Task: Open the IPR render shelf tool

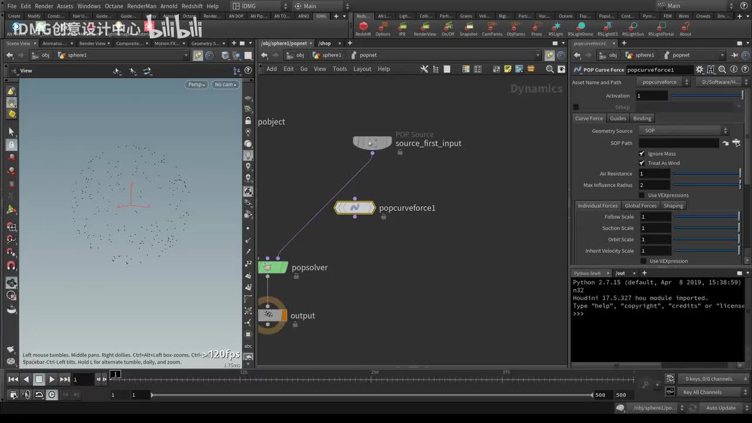Action: tap(402, 27)
